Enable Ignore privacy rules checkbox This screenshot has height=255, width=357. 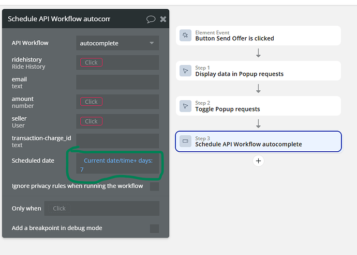[154, 186]
